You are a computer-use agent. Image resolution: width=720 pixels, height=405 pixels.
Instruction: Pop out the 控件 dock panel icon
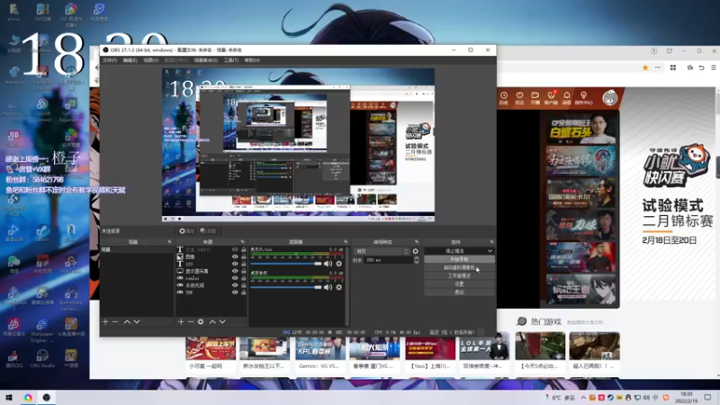click(491, 242)
